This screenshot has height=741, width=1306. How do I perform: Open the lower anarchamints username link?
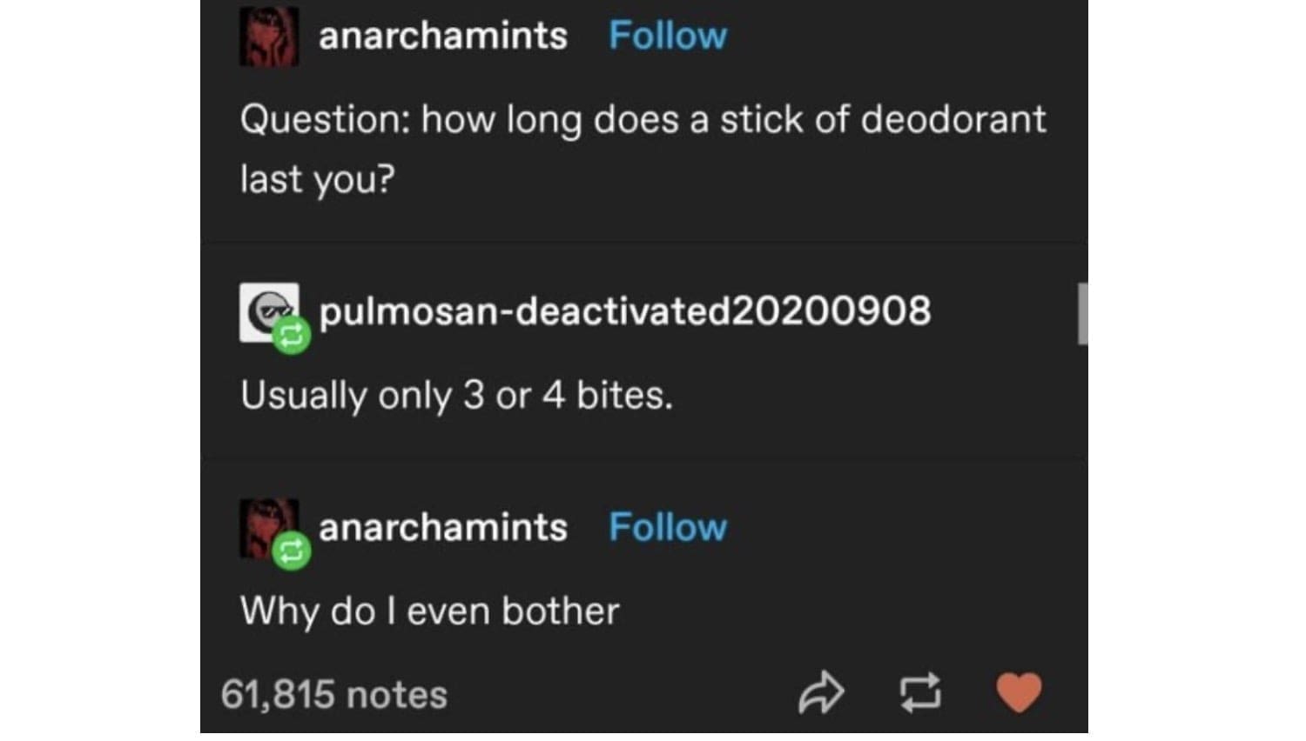click(443, 527)
